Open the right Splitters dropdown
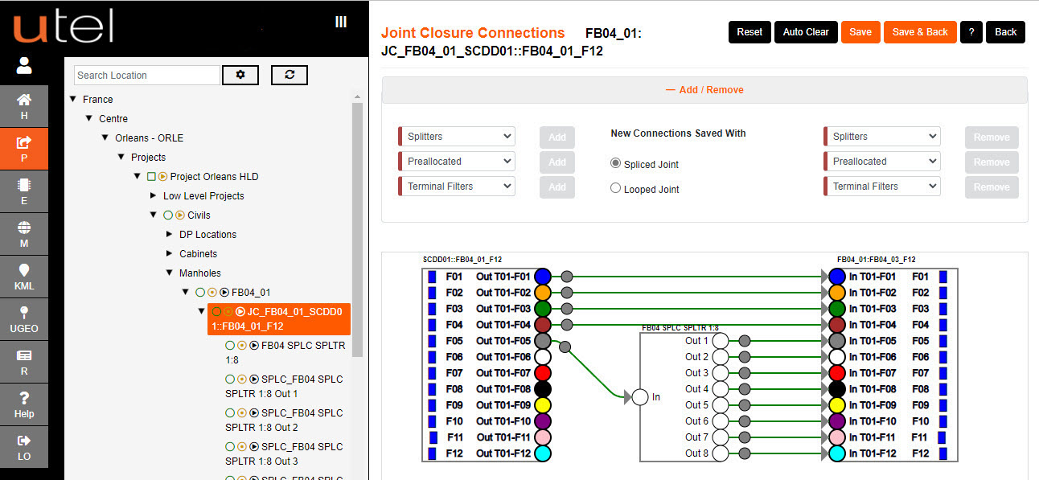 [x=882, y=137]
